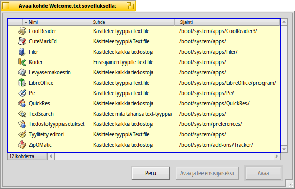Screen dimensions: 295x189
Task: Sort by the Suhde column header
Action: (131, 22)
